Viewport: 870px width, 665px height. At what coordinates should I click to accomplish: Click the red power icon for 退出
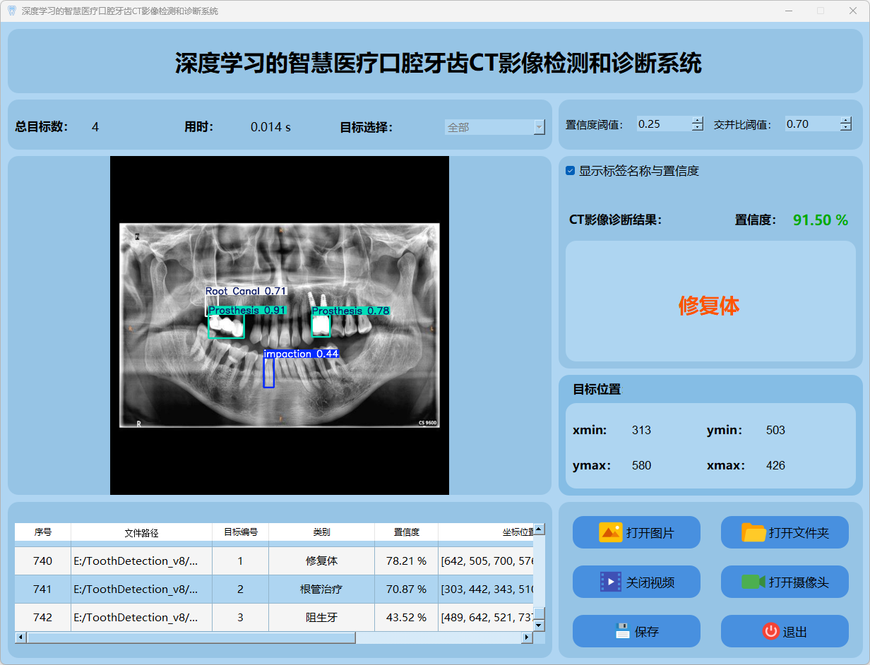[770, 631]
